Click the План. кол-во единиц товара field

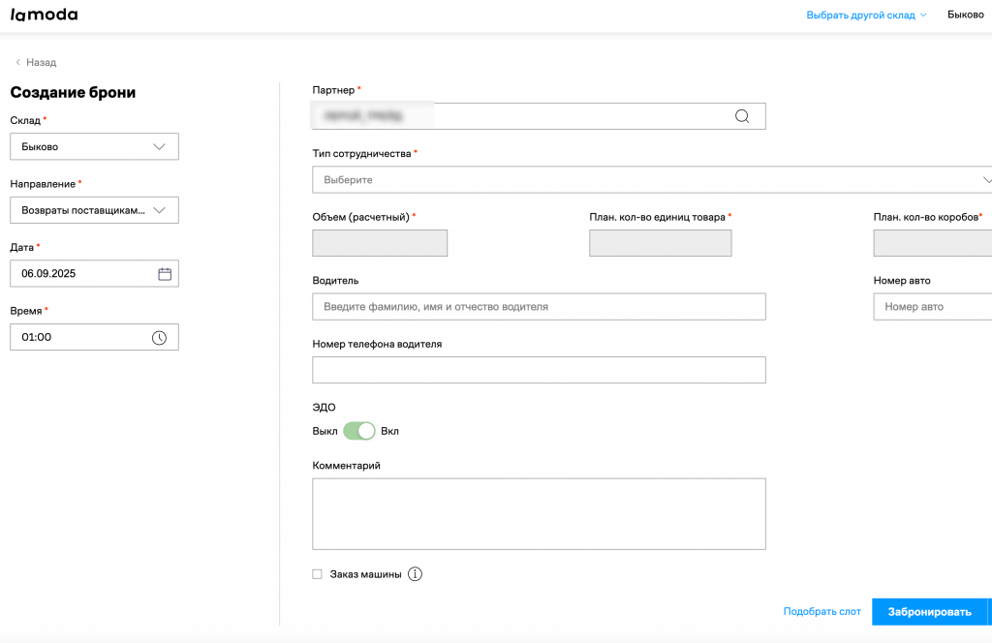(x=660, y=243)
